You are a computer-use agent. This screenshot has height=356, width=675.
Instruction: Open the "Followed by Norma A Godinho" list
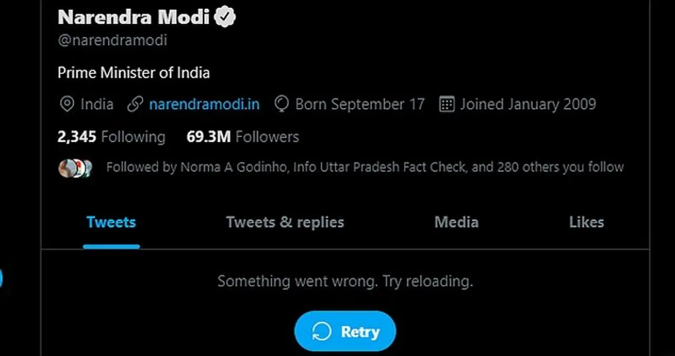click(x=365, y=168)
